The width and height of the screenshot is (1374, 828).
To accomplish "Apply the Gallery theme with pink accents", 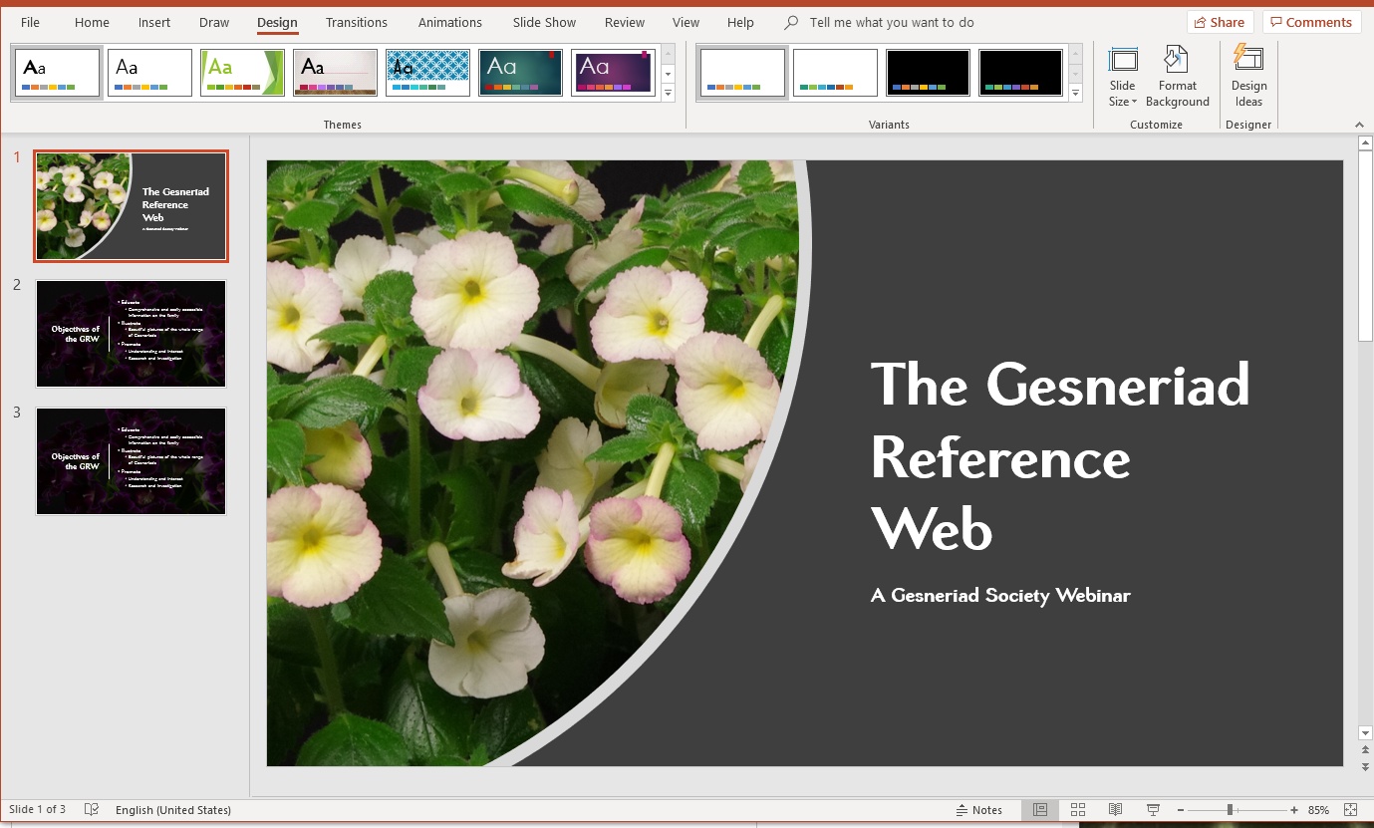I will pyautogui.click(x=335, y=73).
